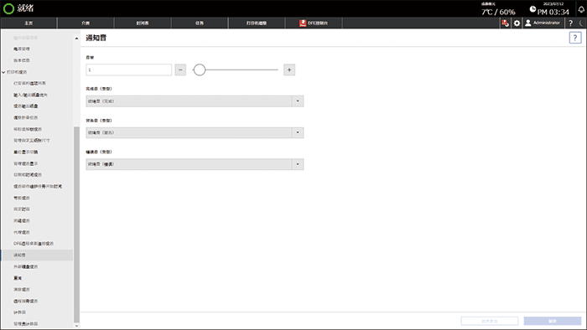
Task: Click the green ready status circle
Action: point(8,8)
